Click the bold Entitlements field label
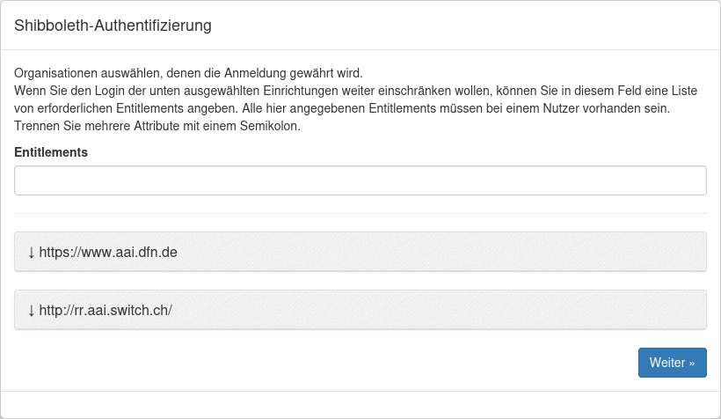721x419 pixels. 51,151
